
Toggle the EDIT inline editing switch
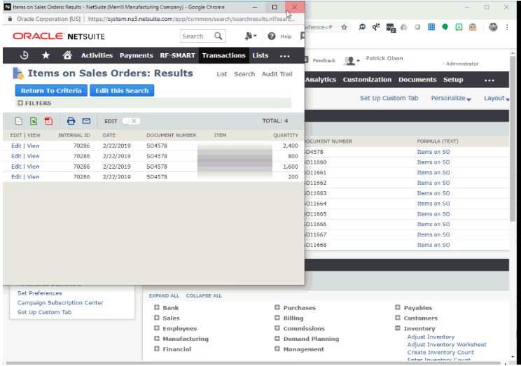tap(131, 121)
